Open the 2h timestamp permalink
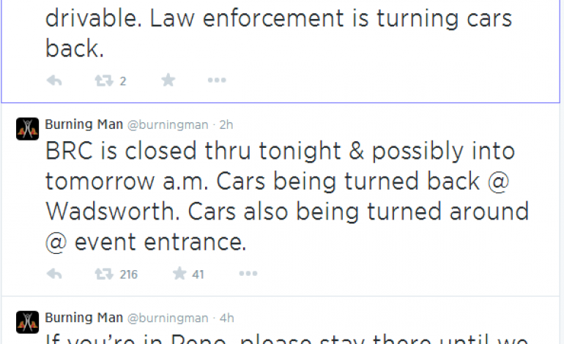The height and width of the screenshot is (344, 564). (226, 124)
